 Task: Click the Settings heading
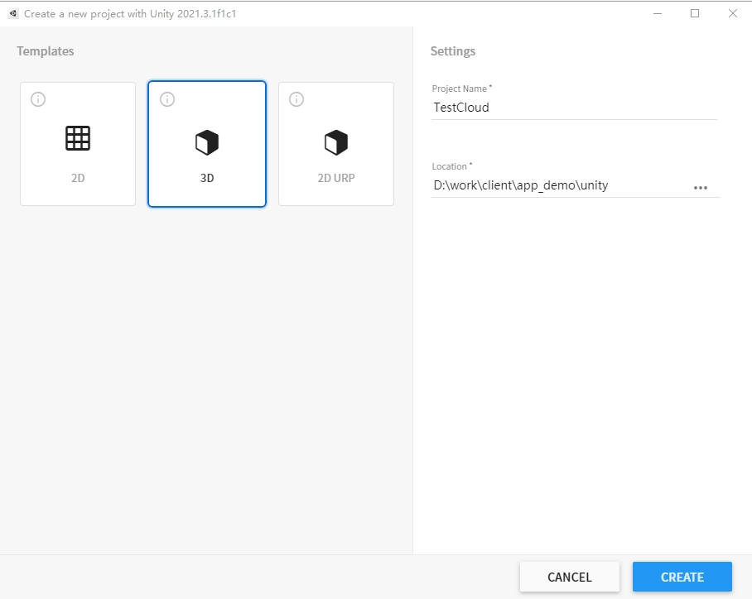pos(453,51)
